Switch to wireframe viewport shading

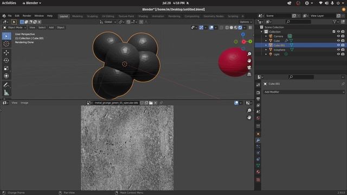227,28
